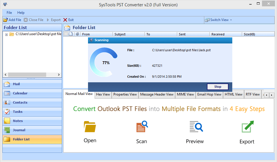Click the item type column header icon
Screen dimensions: 277x162
[71, 34]
